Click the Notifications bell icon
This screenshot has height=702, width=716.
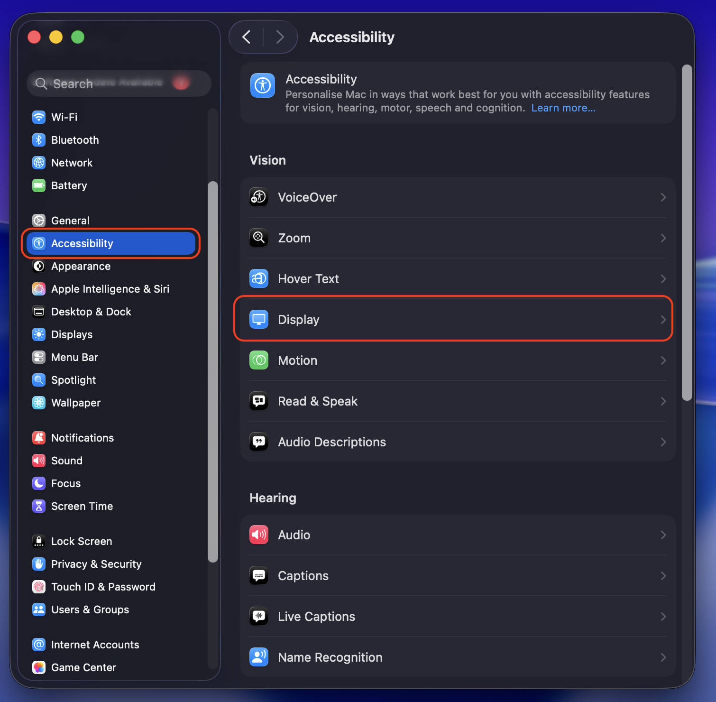point(39,437)
